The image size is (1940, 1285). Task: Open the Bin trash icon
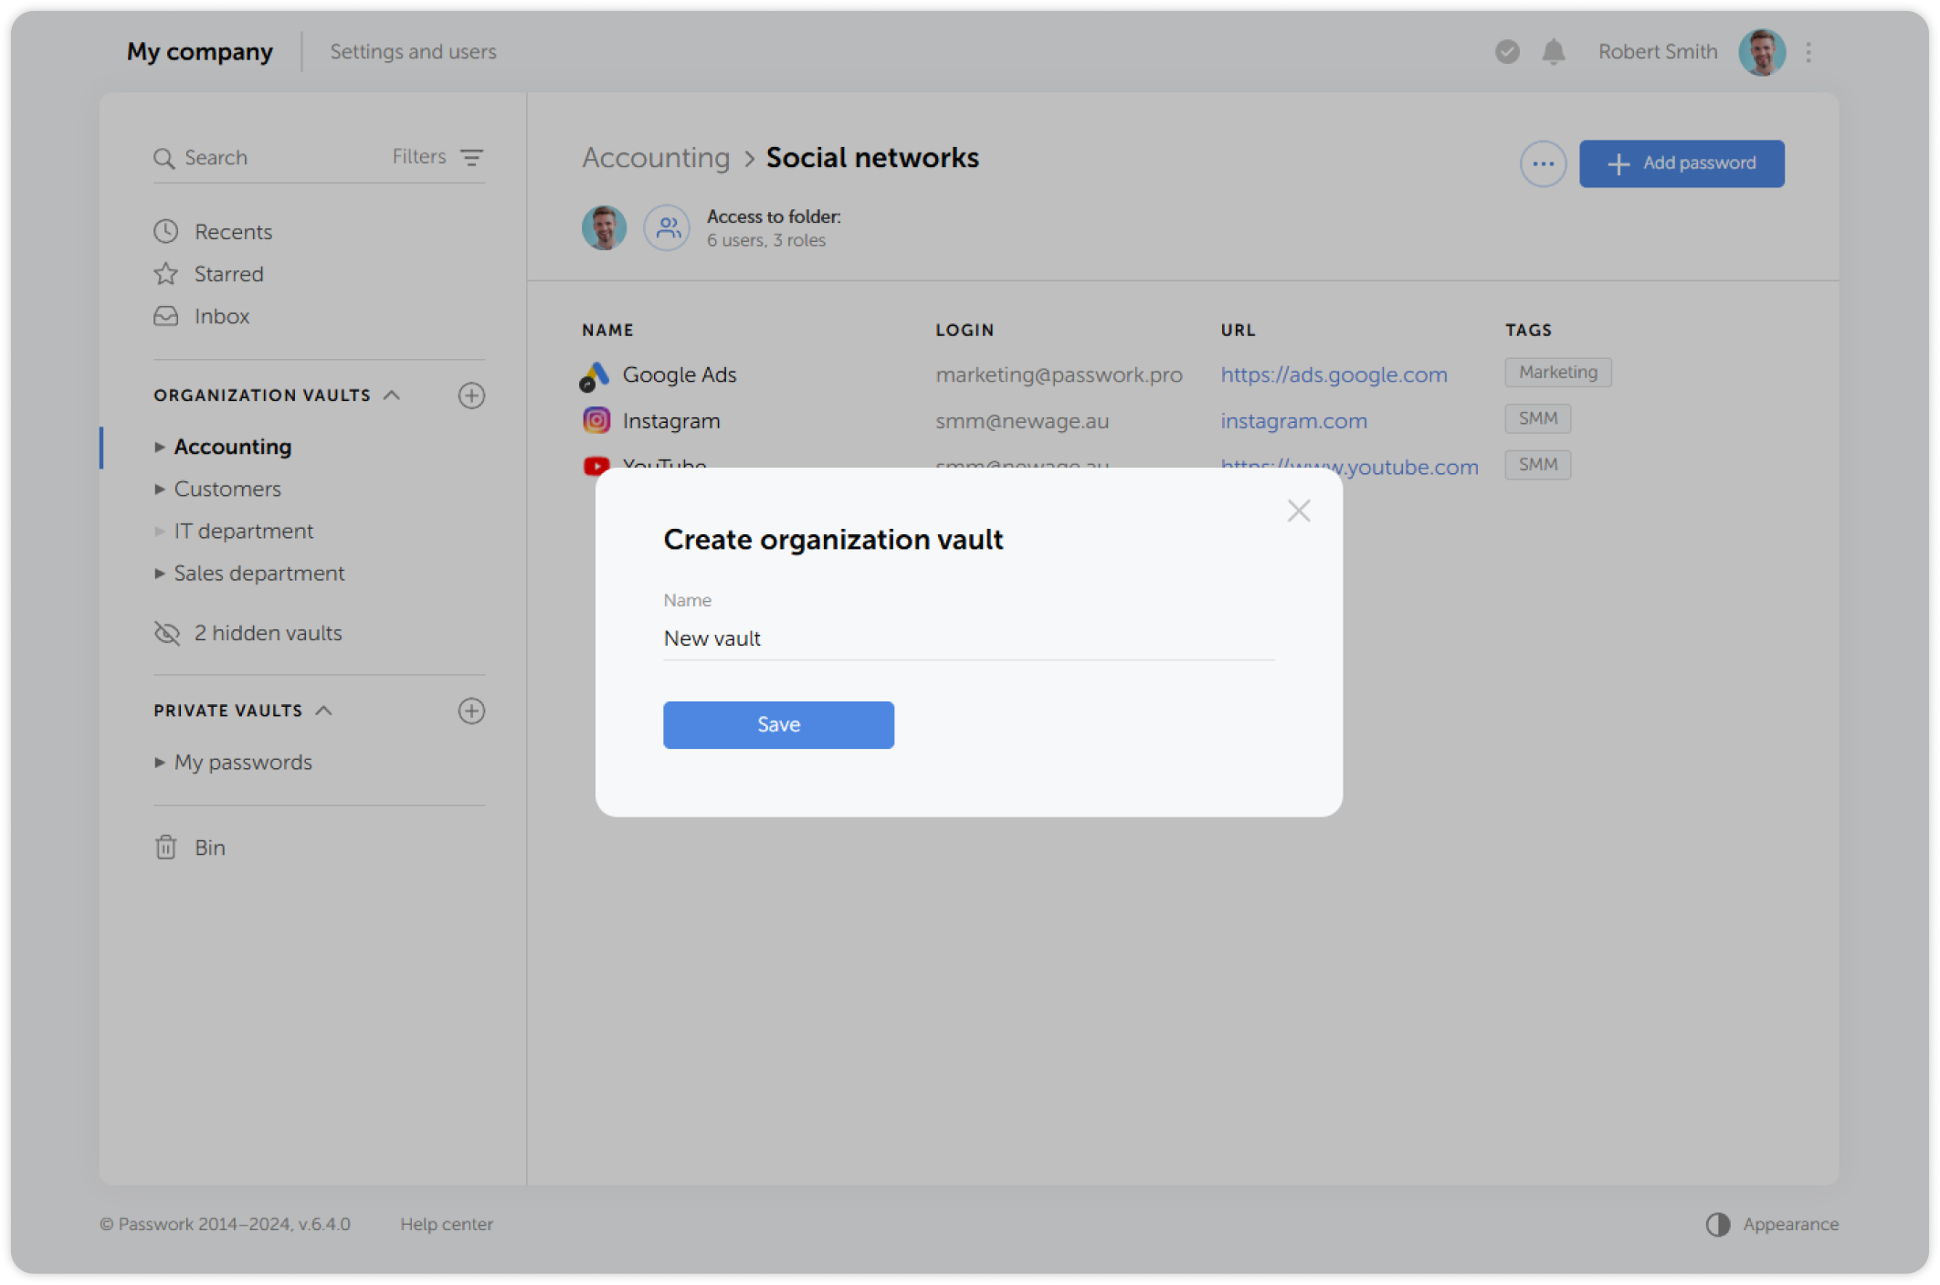coord(165,847)
